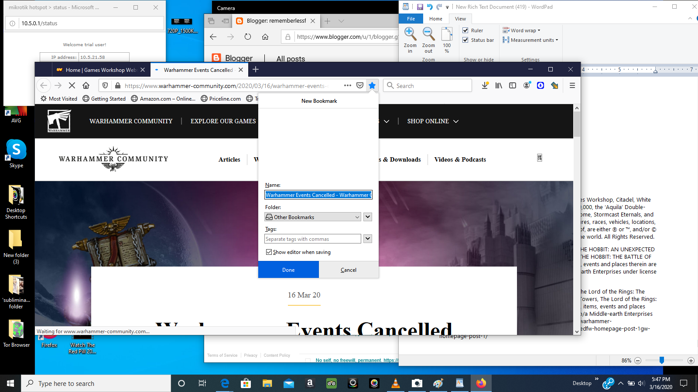Open Firefox Library icon

click(499, 86)
